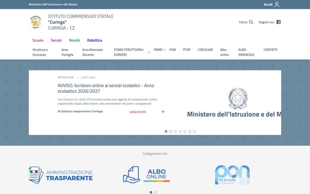Show the sixth news slide dot
The height and width of the screenshot is (194, 310).
point(189,131)
